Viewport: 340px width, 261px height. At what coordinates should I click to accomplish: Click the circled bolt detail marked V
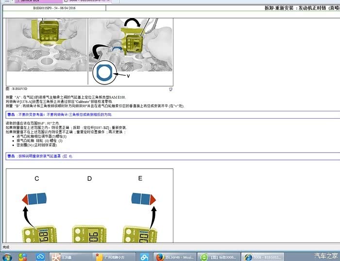coord(104,73)
